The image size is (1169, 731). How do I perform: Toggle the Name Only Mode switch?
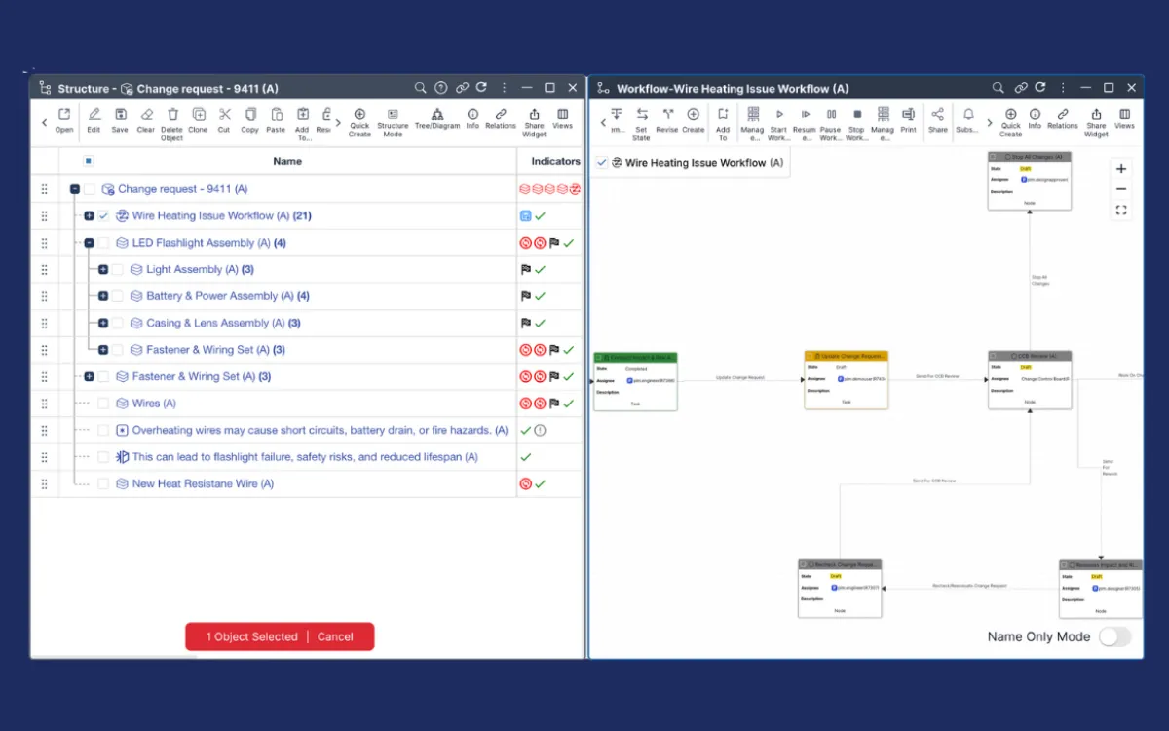[x=1114, y=636]
